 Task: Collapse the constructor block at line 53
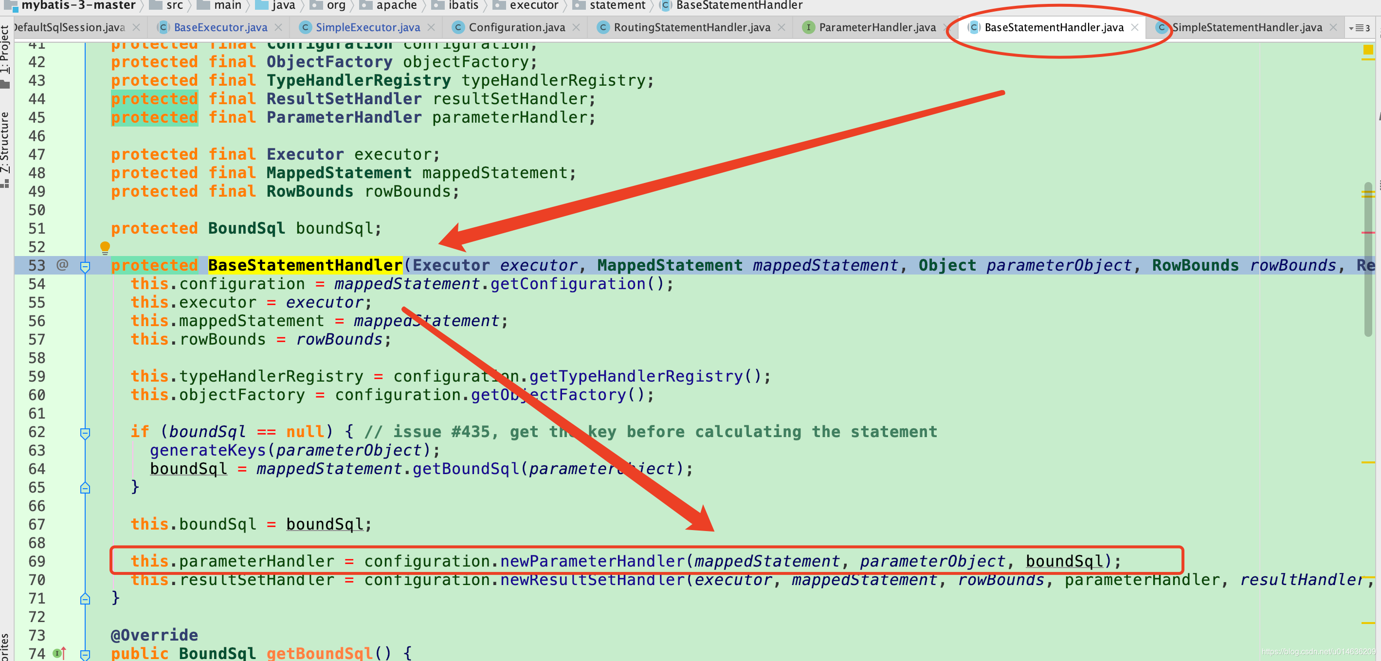tap(85, 266)
